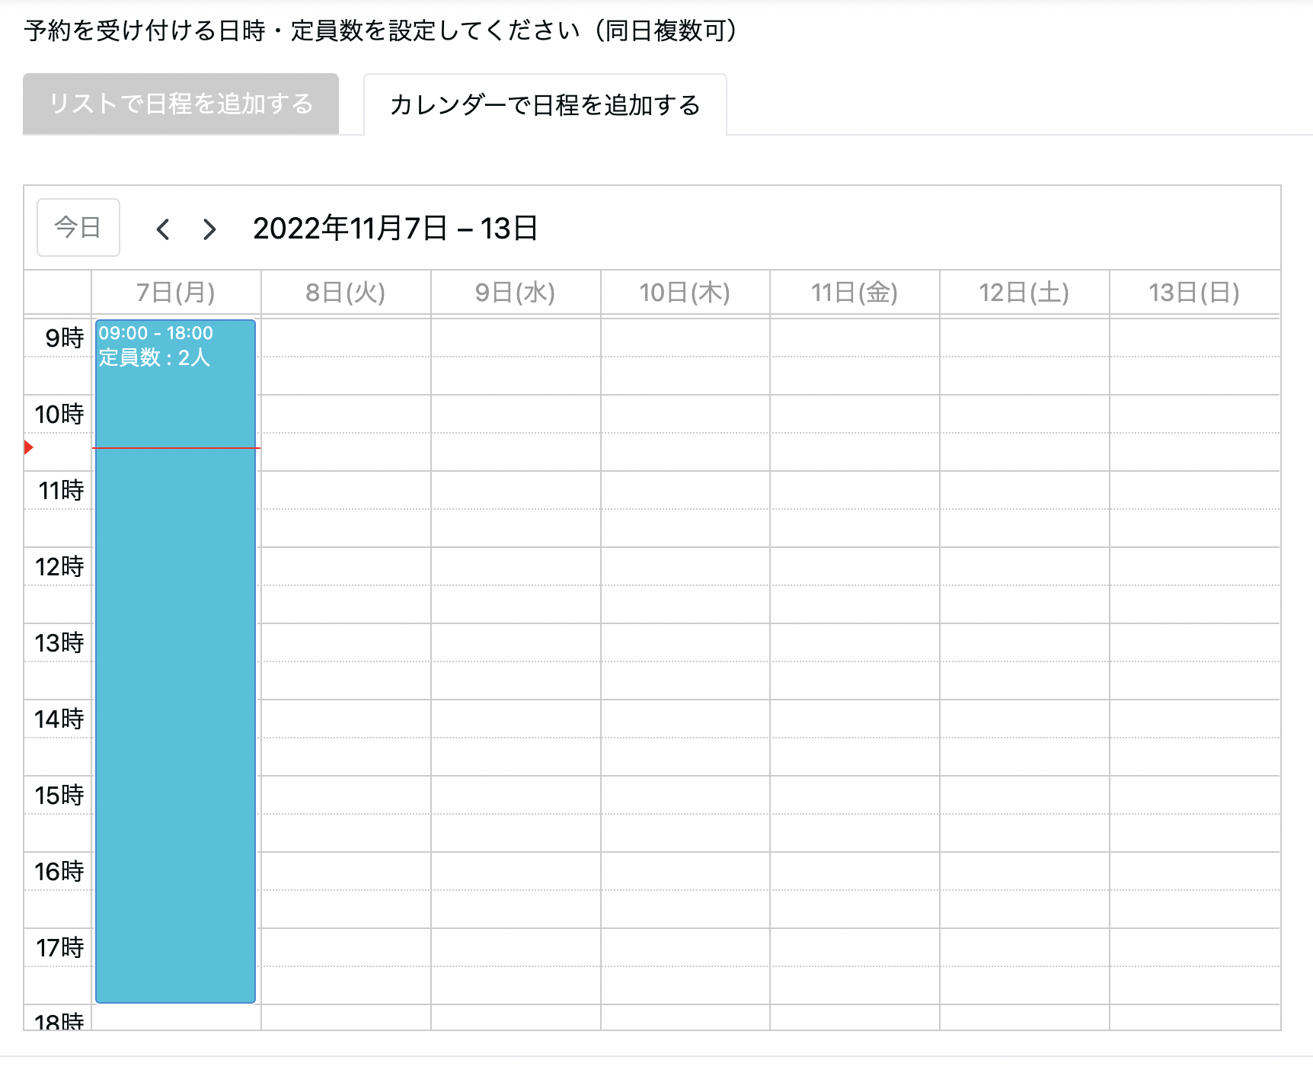Add slot at 16時 on Saturday 12日
The image size is (1313, 1073).
pos(1024,872)
